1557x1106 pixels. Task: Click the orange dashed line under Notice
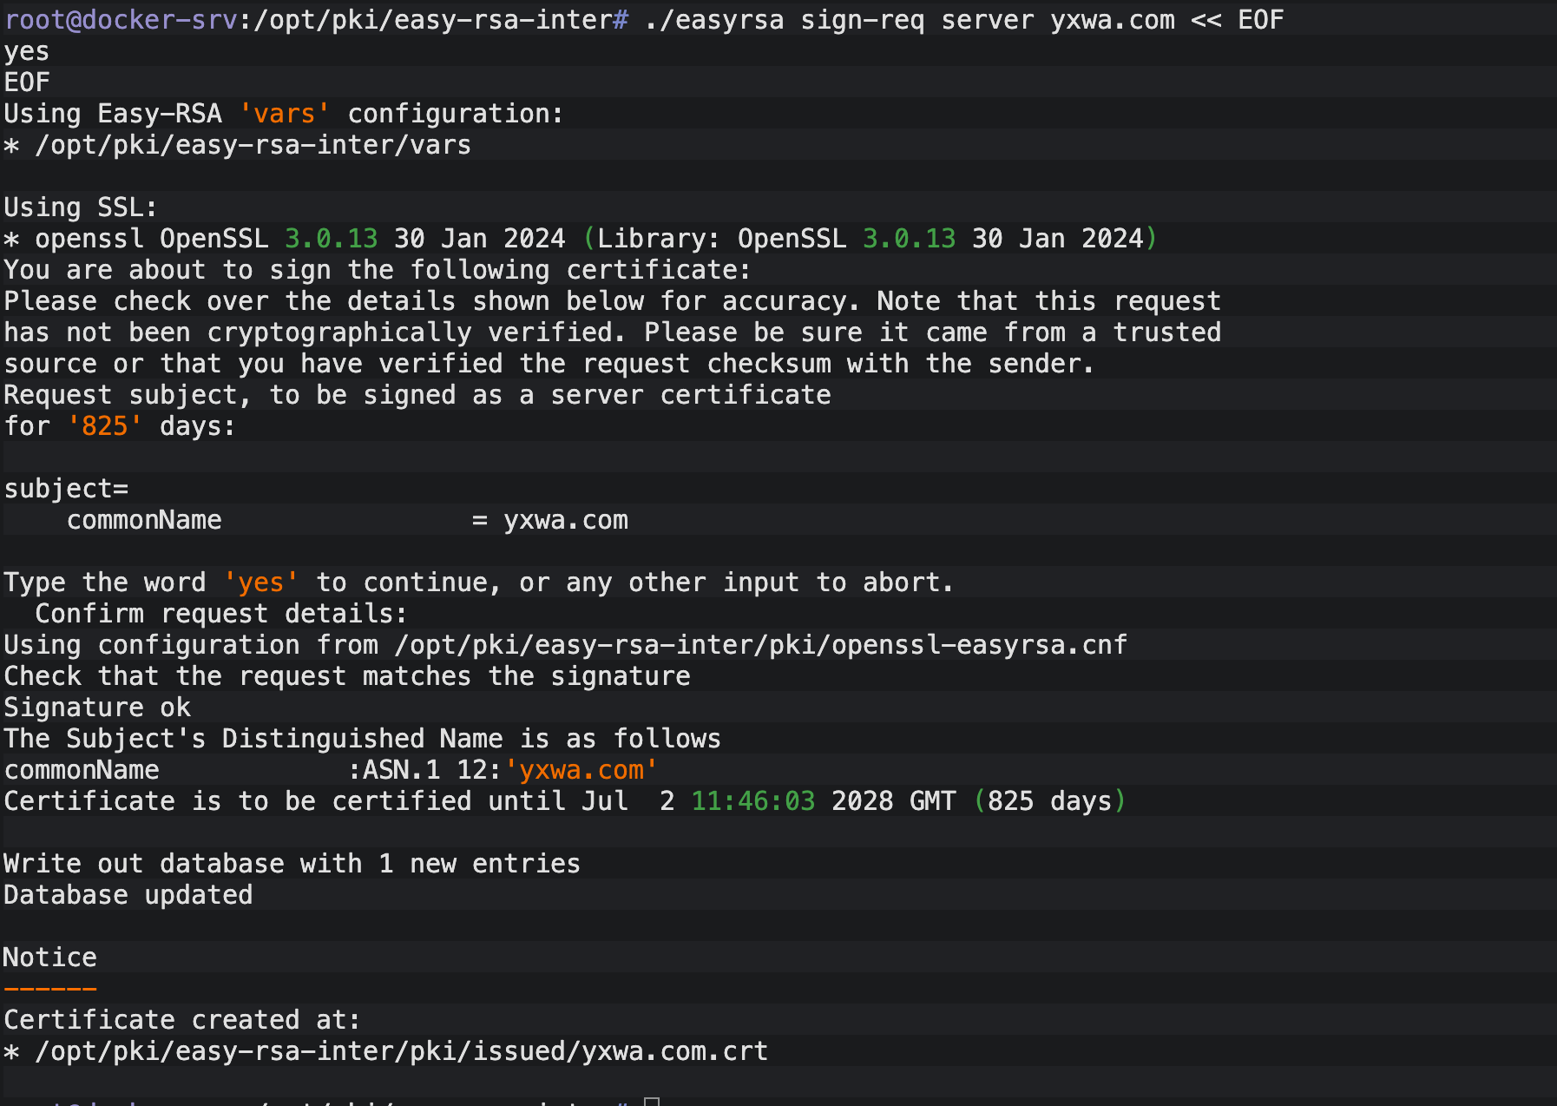[x=50, y=989]
